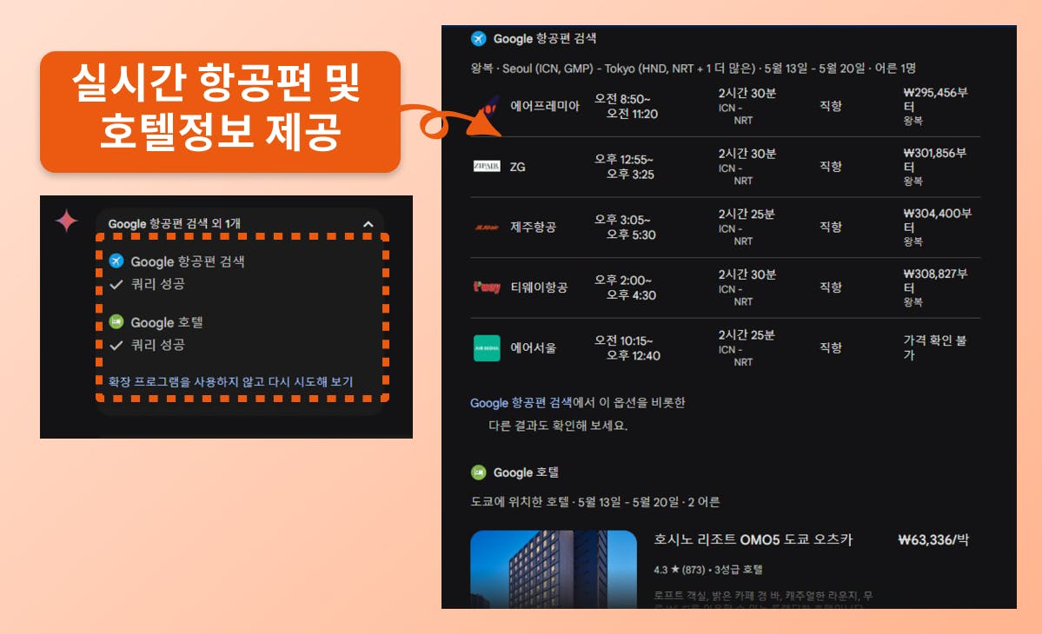Click the blue plane icon beside 'Google 항공편 검색' heading
1042x634 pixels.
pos(479,38)
